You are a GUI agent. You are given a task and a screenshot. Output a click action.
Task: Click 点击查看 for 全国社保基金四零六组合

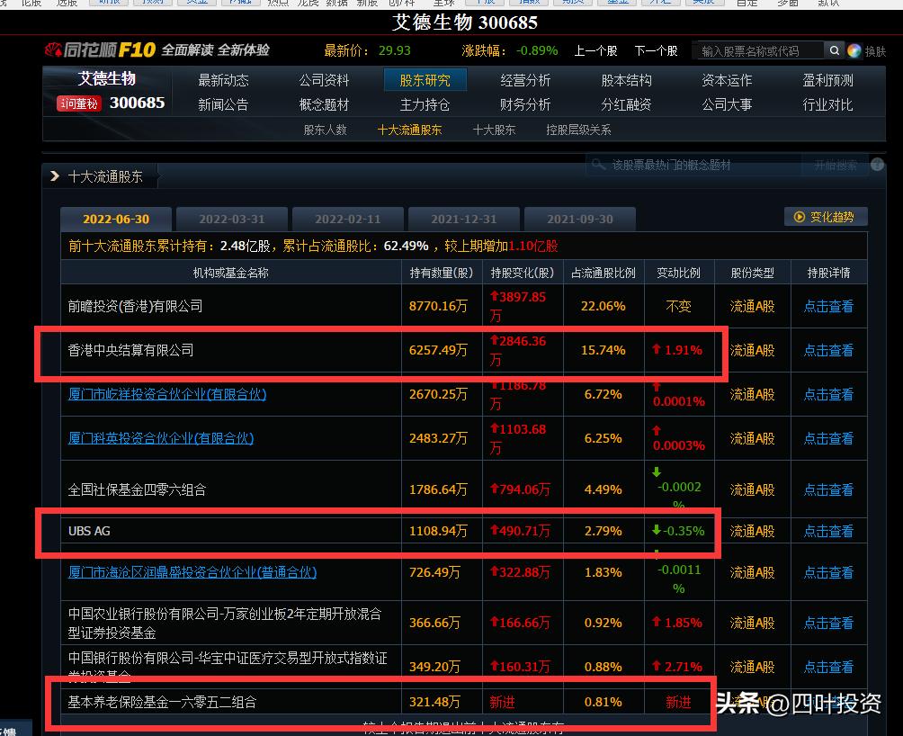pos(828,489)
